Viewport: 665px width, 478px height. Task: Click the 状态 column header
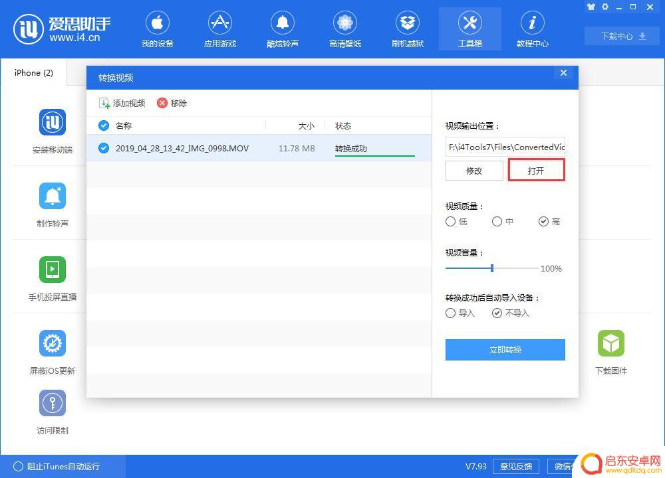(x=343, y=126)
